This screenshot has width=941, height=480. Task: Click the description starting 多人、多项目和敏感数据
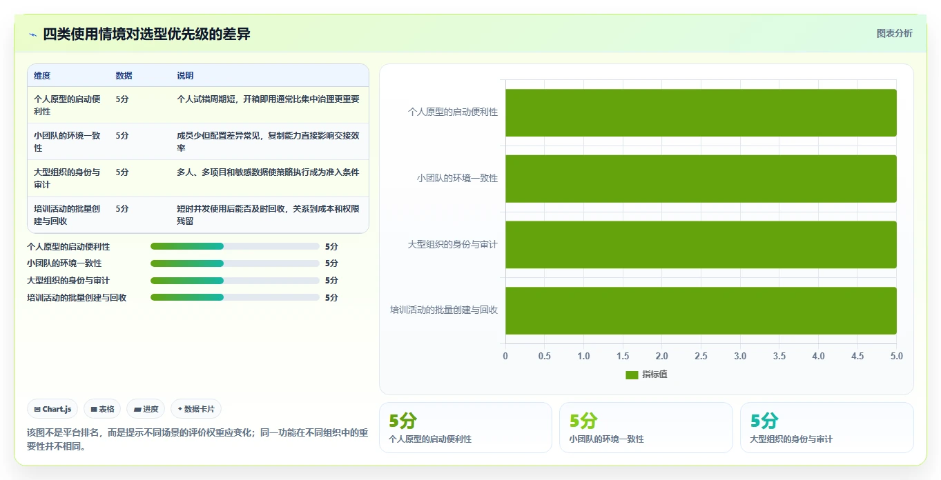[268, 172]
